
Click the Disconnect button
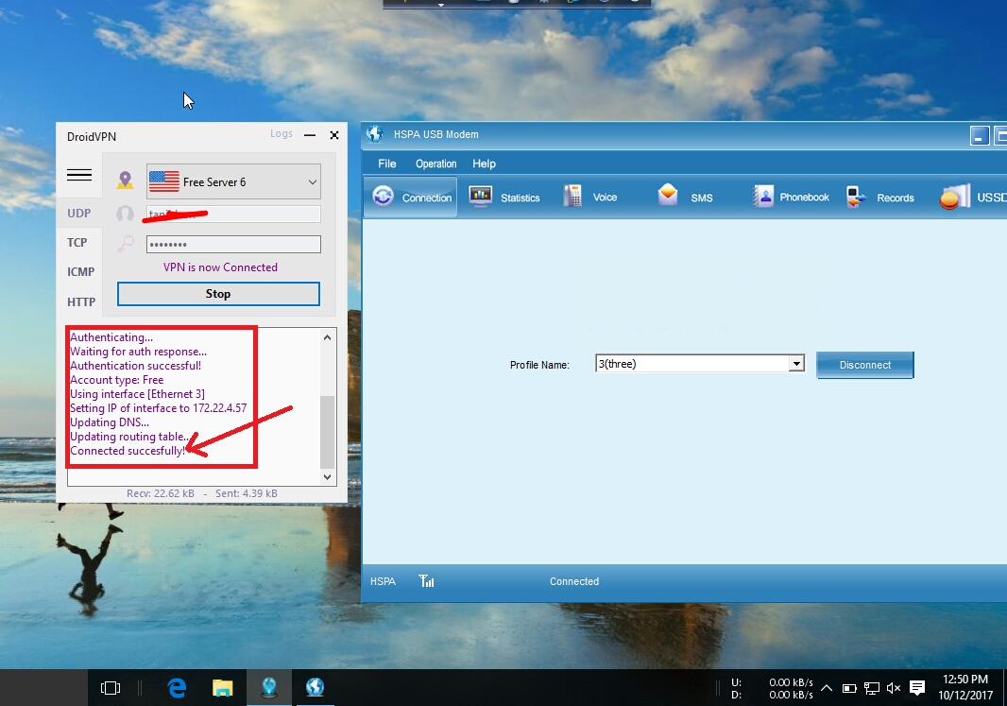[x=864, y=365]
